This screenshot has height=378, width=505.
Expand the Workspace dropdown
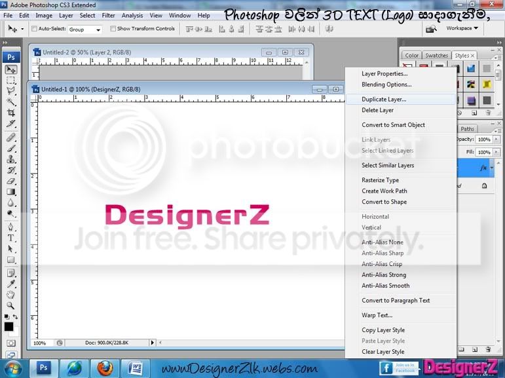(x=462, y=28)
